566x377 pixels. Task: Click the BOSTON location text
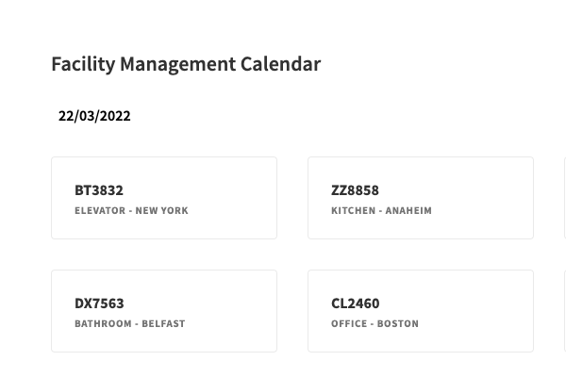pos(397,324)
